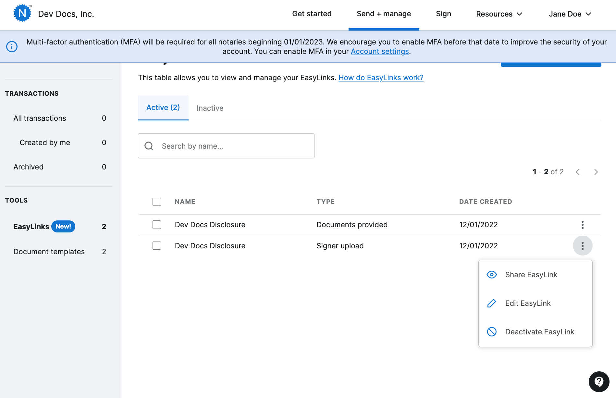Toggle the select-all header checkbox
This screenshot has height=398, width=616.
157,202
